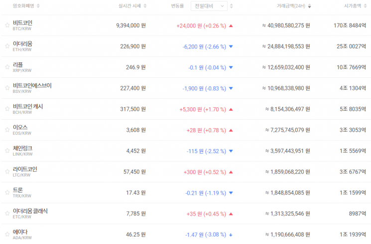Open the 체인링크 coin name
Image resolution: width=371 pixels, height=244 pixels.
click(22, 148)
